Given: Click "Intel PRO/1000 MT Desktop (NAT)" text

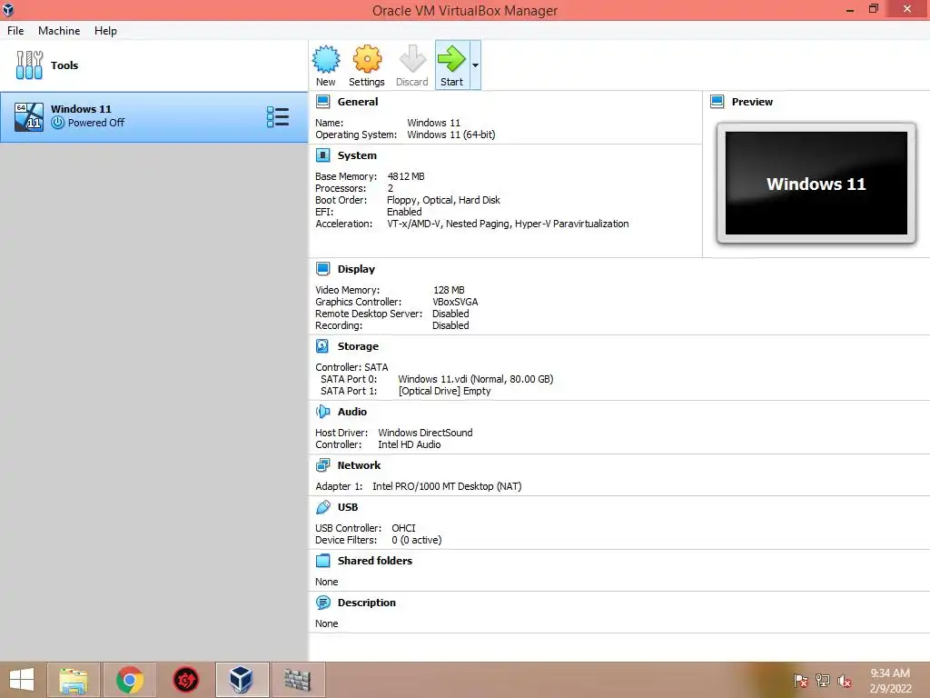Looking at the screenshot, I should click(x=447, y=486).
